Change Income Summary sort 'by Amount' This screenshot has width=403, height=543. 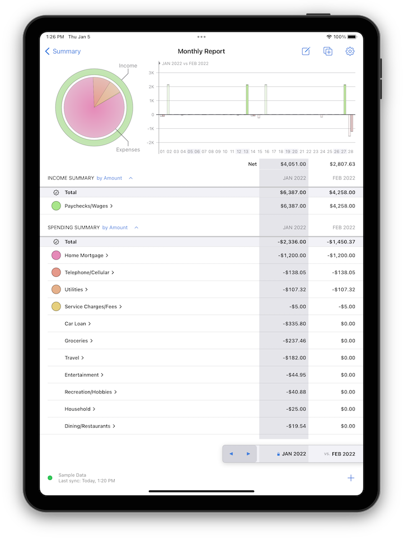pyautogui.click(x=109, y=178)
